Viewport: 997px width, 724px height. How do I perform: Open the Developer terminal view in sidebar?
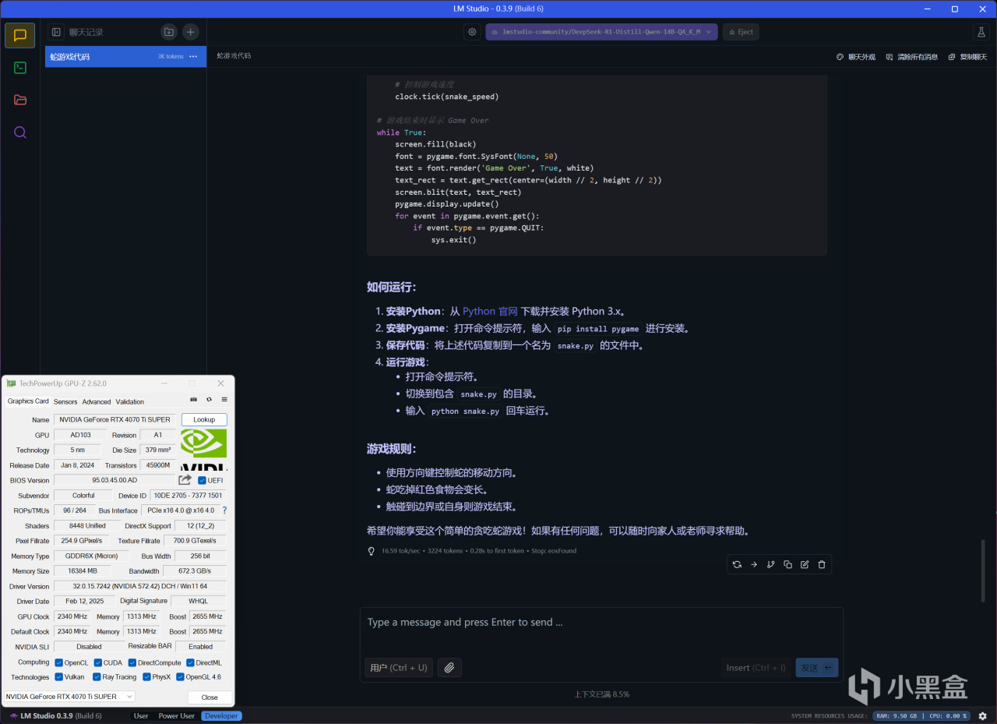(x=20, y=68)
